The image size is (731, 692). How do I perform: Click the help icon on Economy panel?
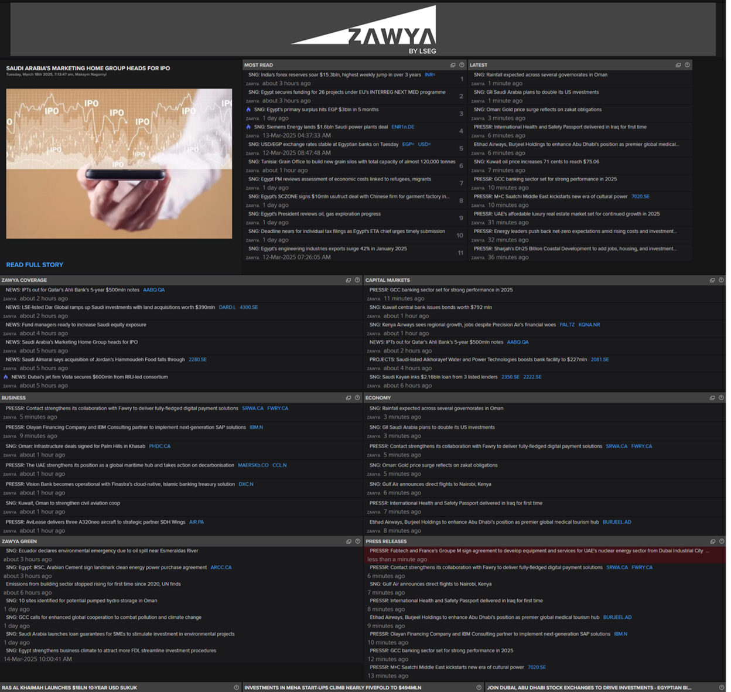tap(721, 398)
